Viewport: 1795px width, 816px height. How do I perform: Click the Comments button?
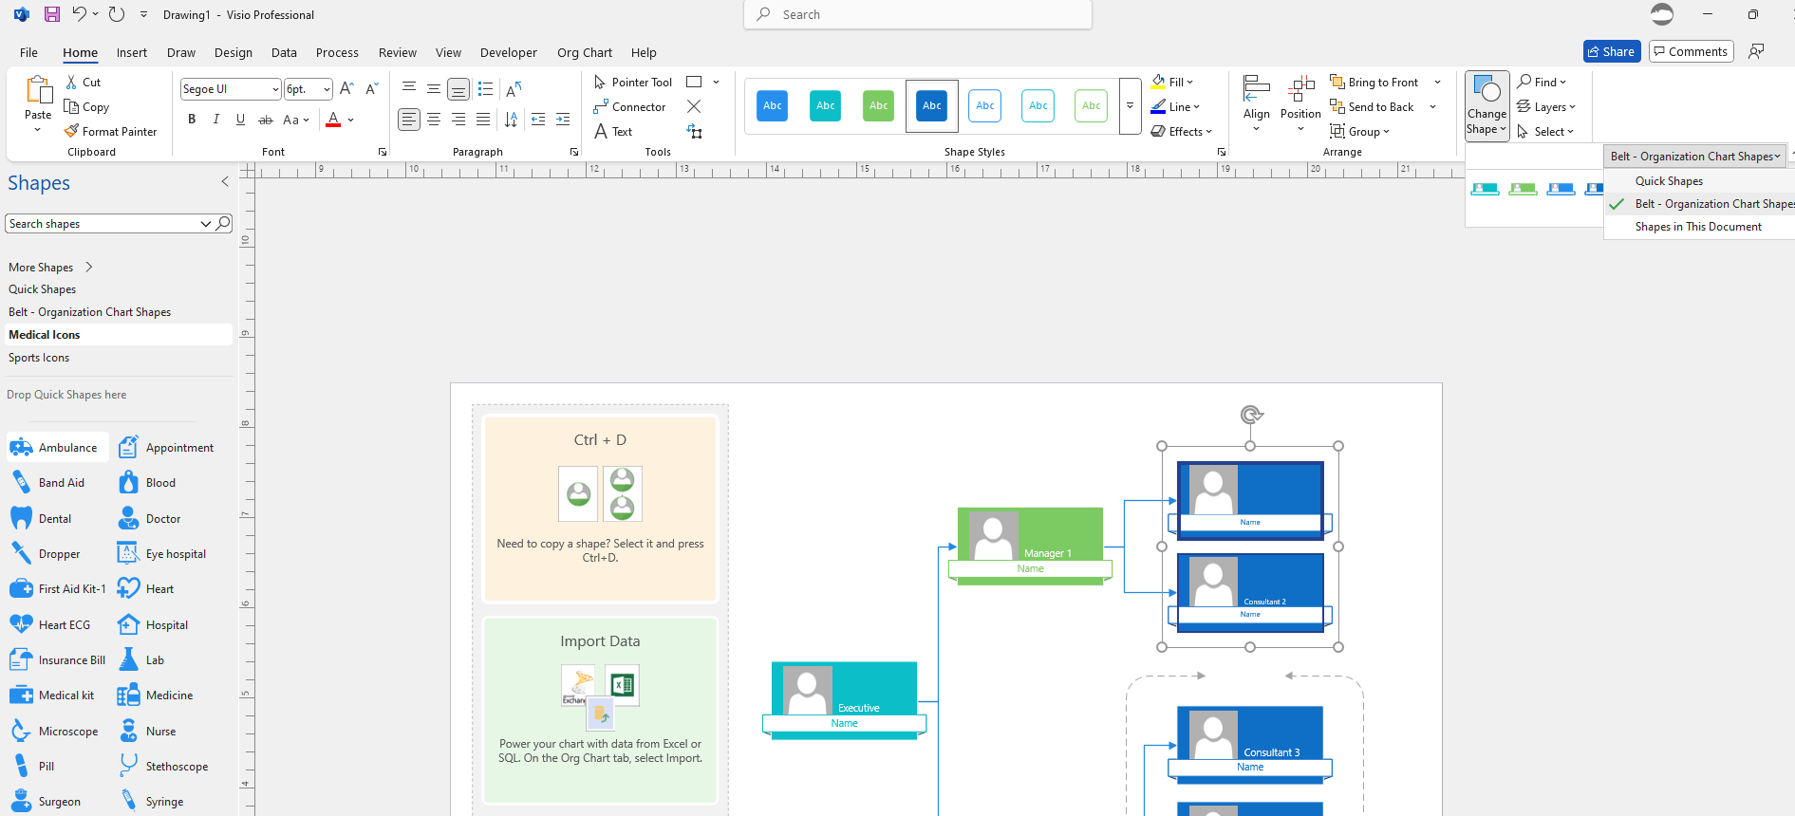(x=1691, y=51)
